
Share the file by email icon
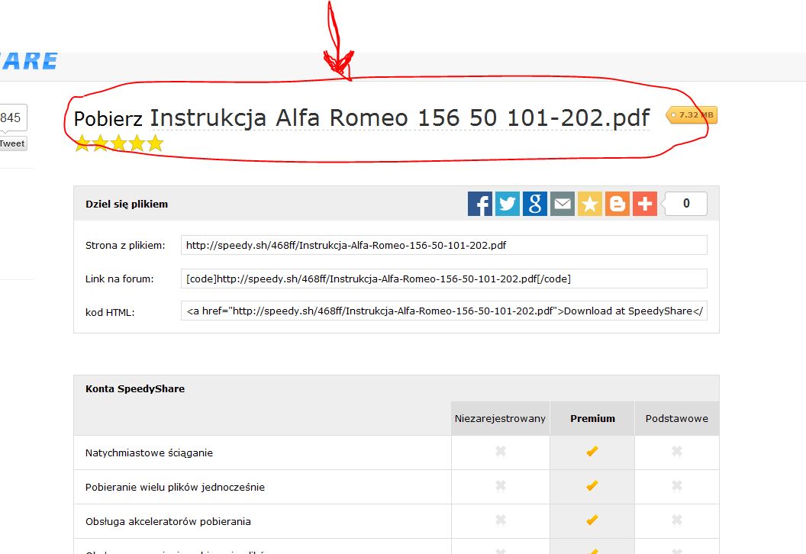pyautogui.click(x=563, y=204)
